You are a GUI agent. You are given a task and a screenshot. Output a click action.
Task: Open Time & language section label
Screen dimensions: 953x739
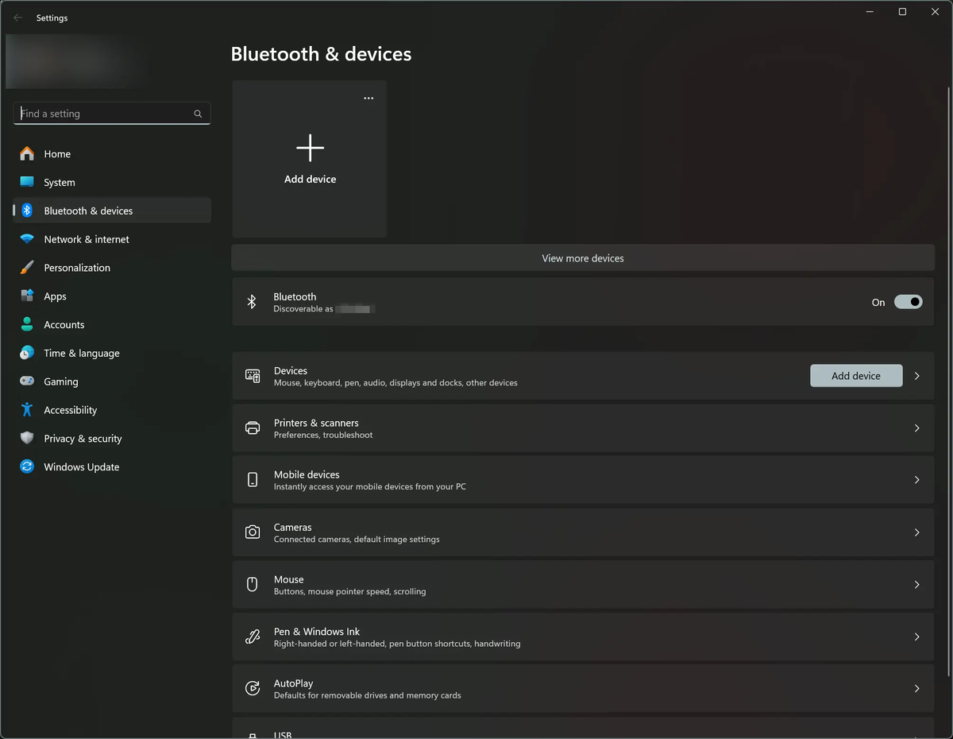[x=82, y=354]
